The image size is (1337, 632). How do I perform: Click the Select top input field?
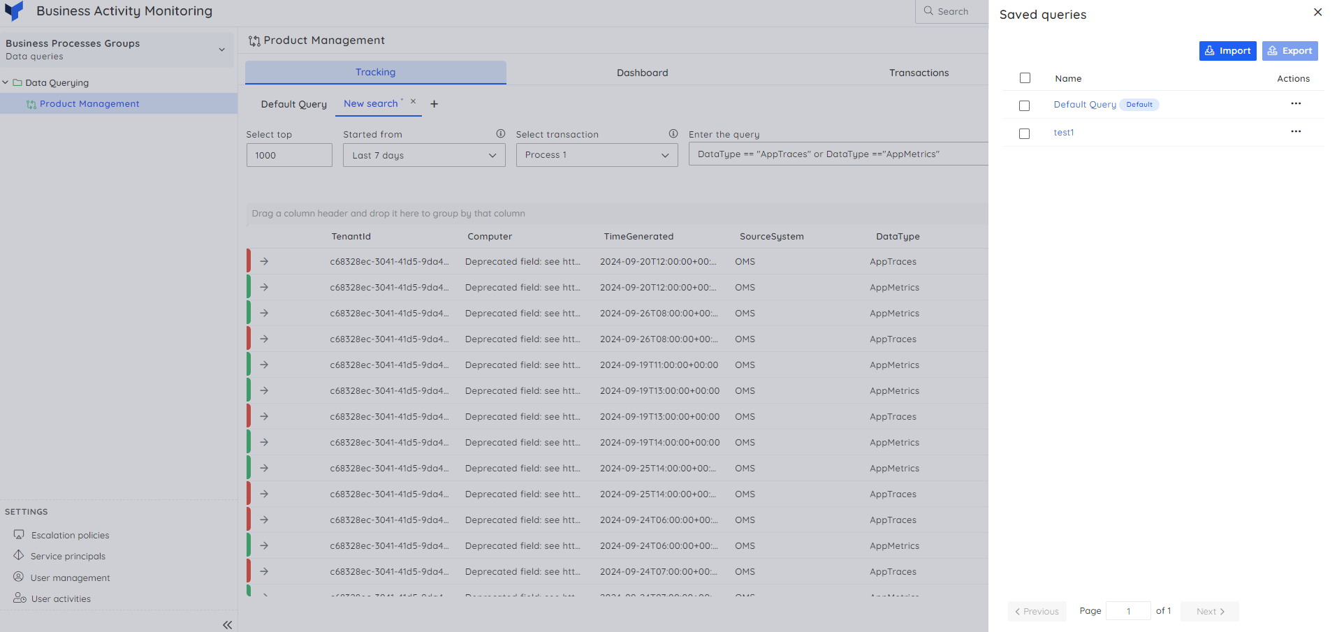(289, 155)
